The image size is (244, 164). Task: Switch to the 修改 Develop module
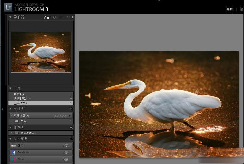click(242, 10)
